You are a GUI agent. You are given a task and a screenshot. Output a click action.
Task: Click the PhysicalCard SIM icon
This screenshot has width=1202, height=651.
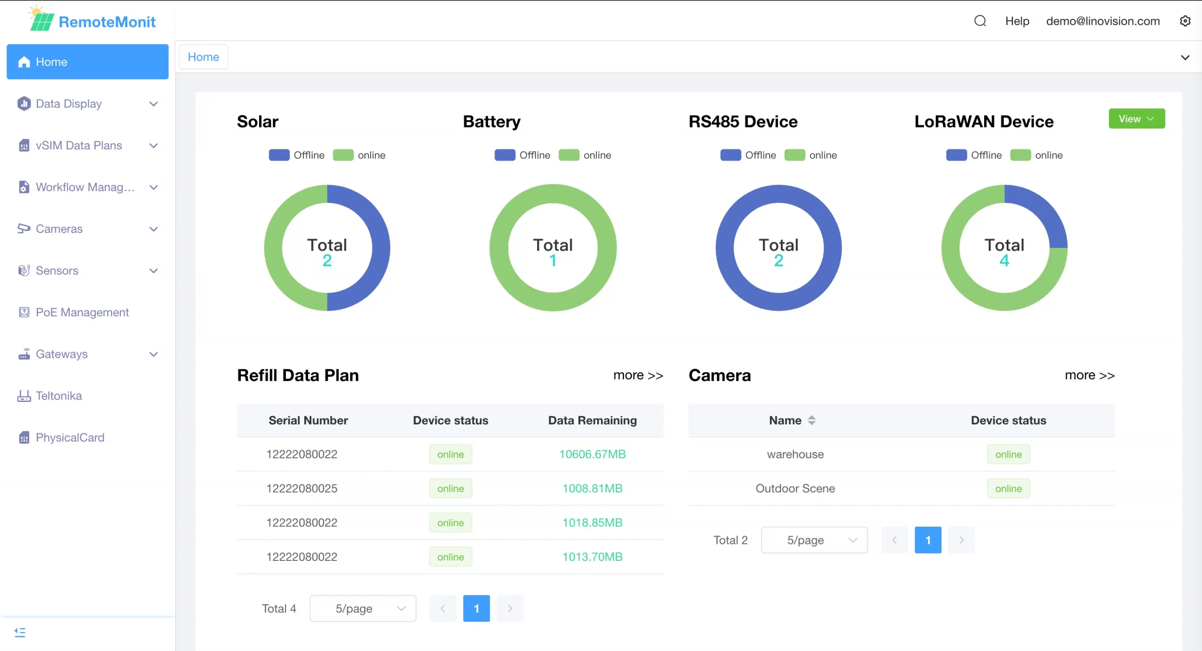pos(23,437)
